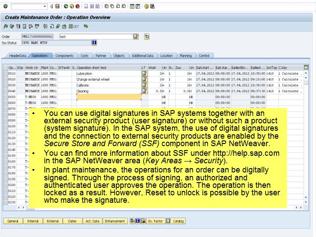Click the table vertical scrollbar up arrow

click(306, 73)
